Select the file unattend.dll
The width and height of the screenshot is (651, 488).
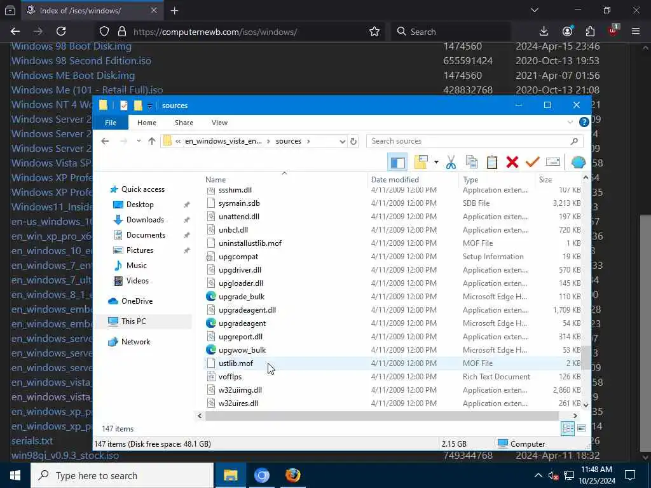point(239,217)
